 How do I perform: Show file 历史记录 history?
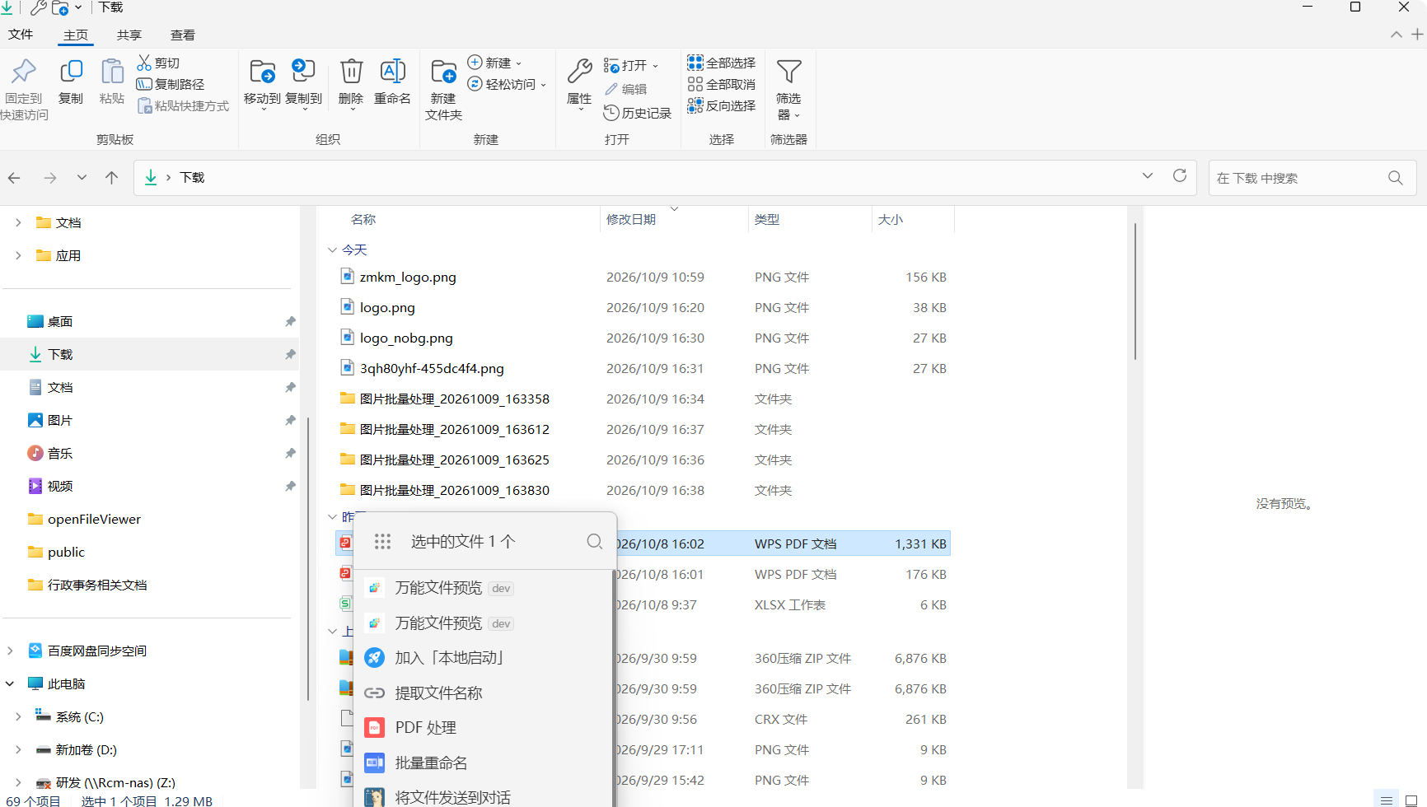click(638, 113)
